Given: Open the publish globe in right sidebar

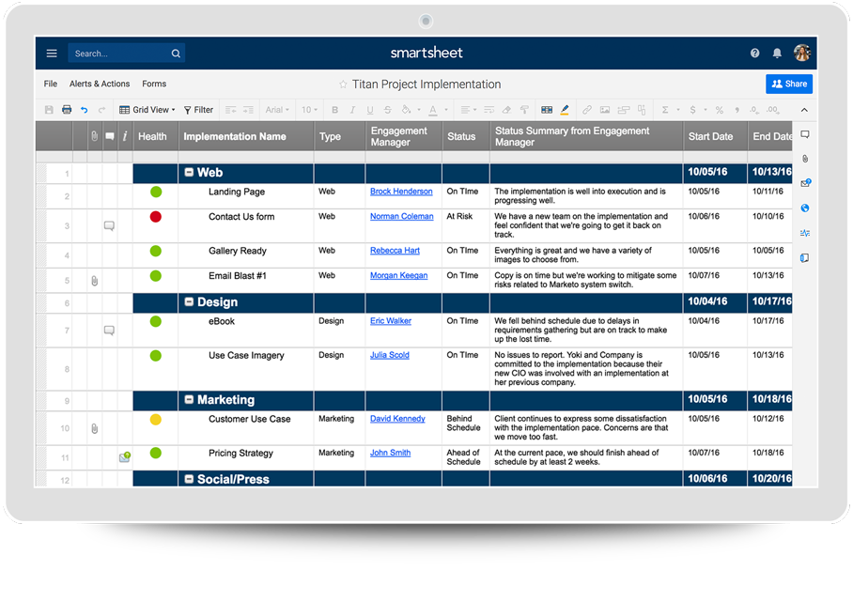Looking at the screenshot, I should (x=805, y=208).
